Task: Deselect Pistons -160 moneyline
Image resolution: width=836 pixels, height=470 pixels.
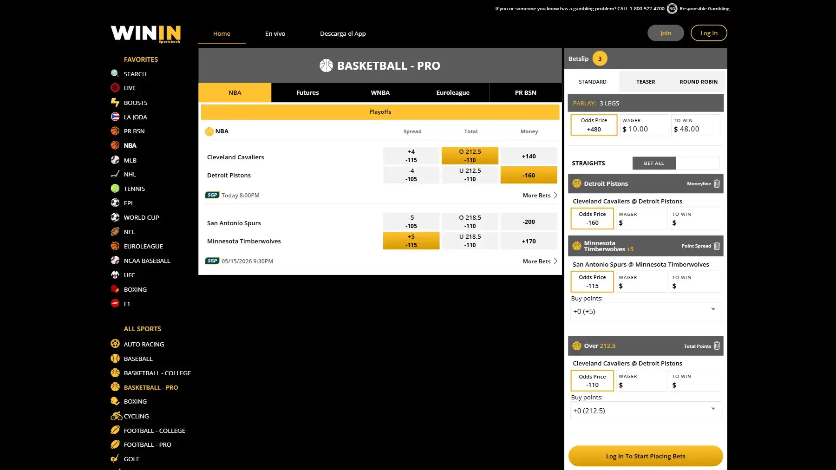Action: (x=529, y=175)
